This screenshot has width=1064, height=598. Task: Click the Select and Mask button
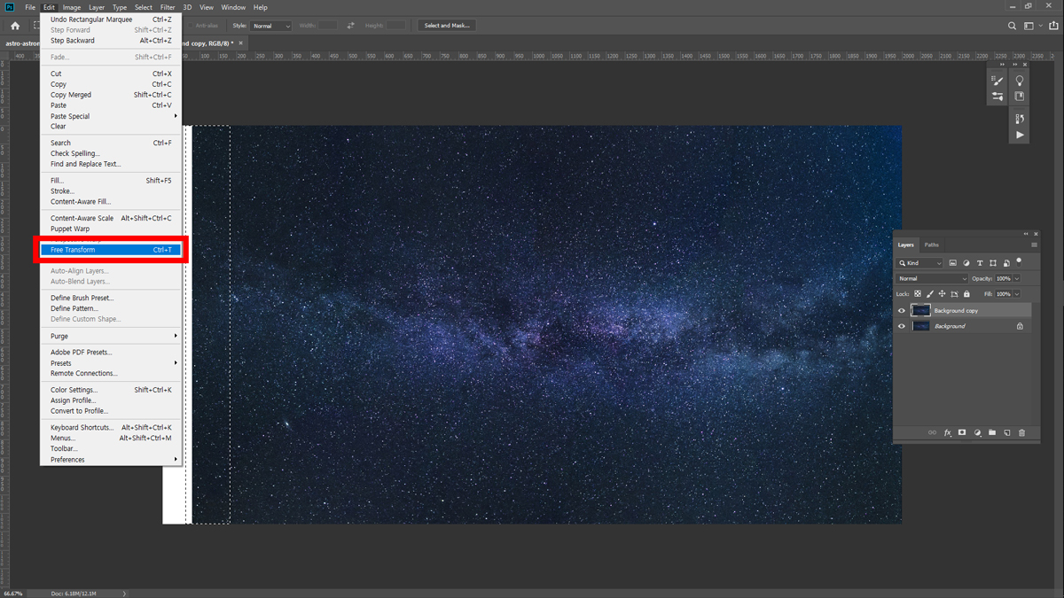tap(447, 26)
